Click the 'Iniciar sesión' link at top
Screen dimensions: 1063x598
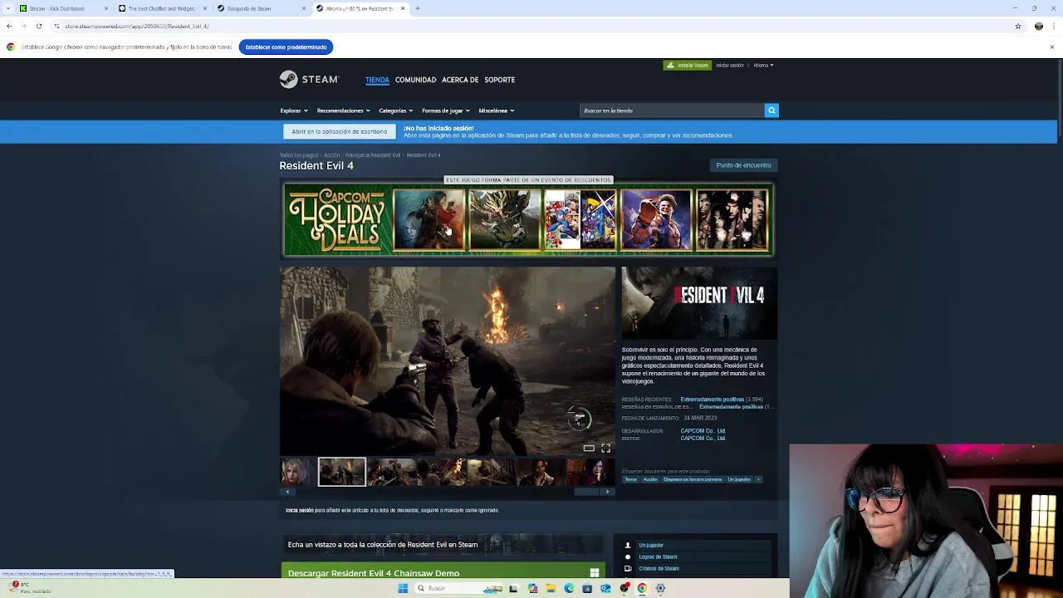click(x=730, y=65)
